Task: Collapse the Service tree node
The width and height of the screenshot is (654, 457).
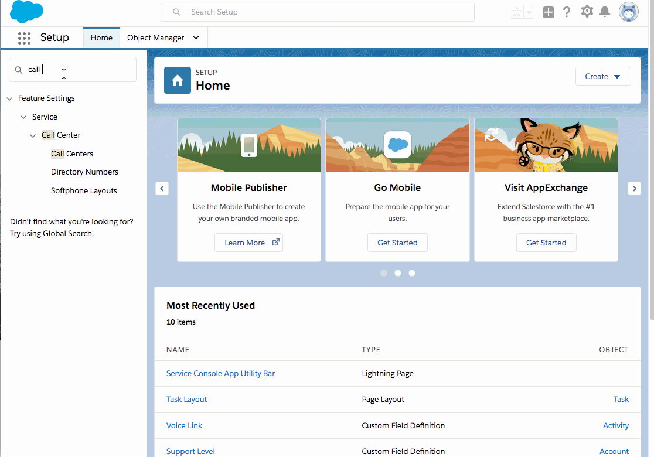Action: [x=23, y=117]
